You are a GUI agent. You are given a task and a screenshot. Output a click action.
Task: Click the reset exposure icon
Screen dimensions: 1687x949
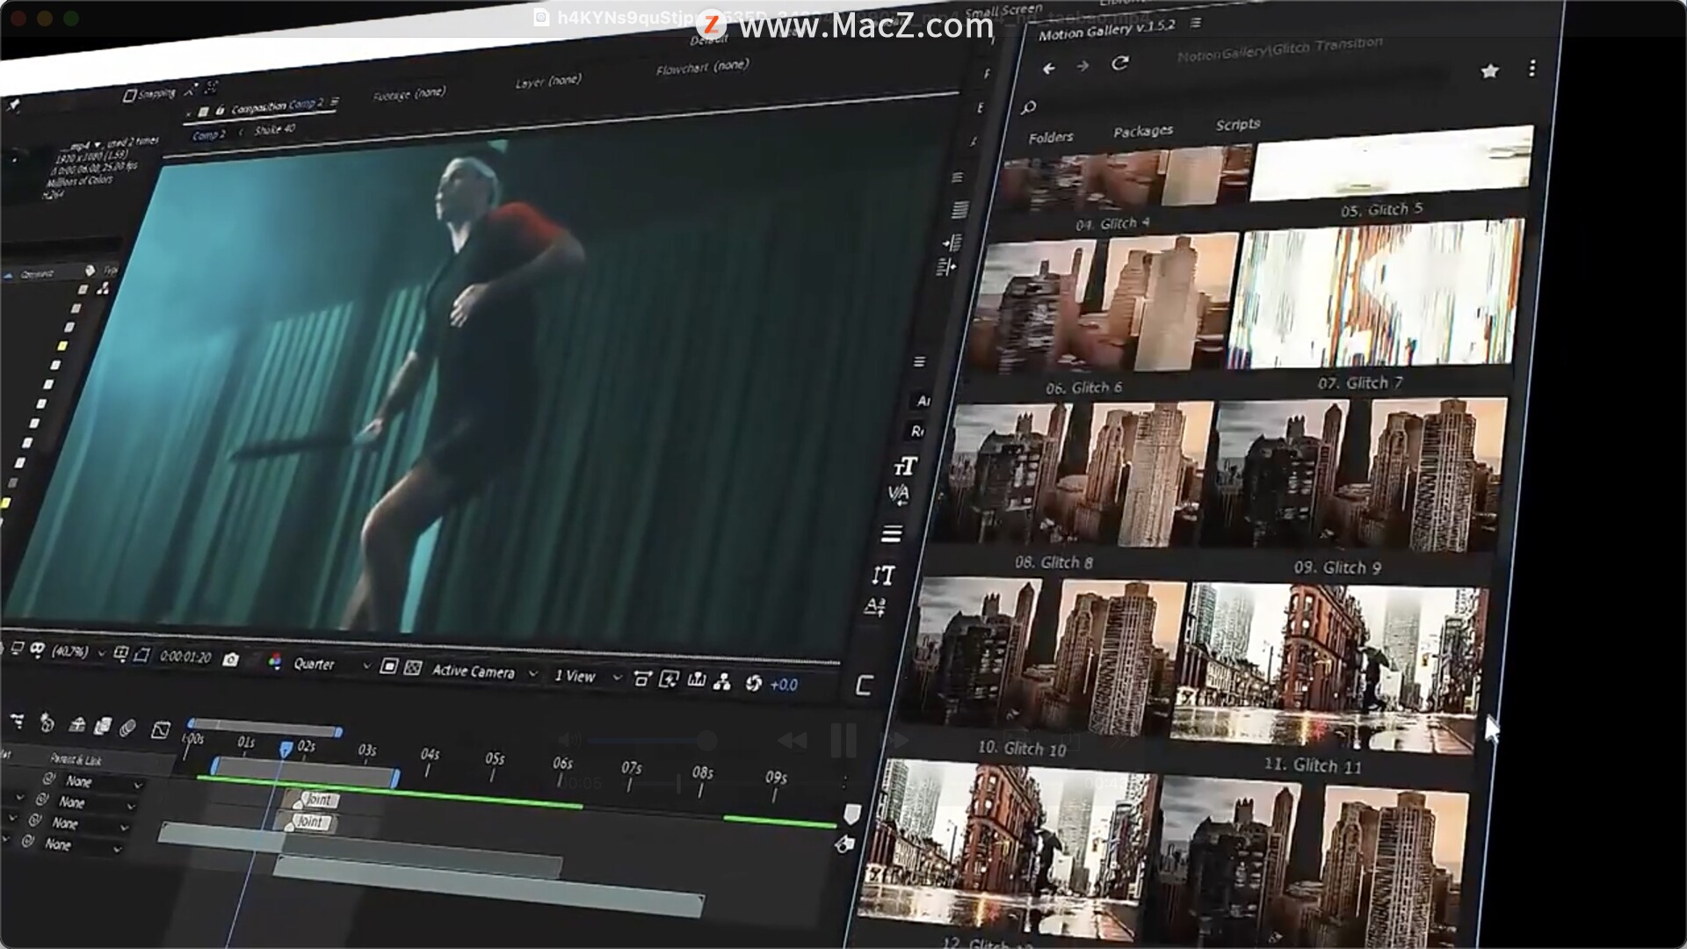coord(753,683)
